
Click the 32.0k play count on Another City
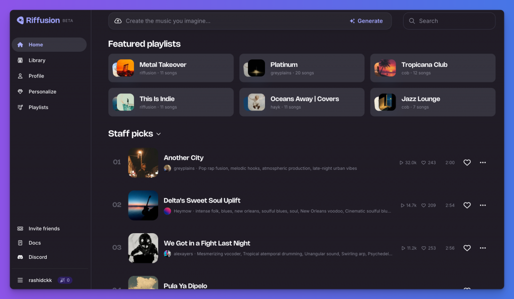tap(408, 162)
